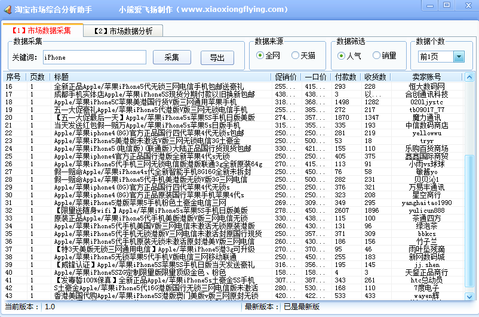Choose the 销量 filter radio button

(x=376, y=55)
